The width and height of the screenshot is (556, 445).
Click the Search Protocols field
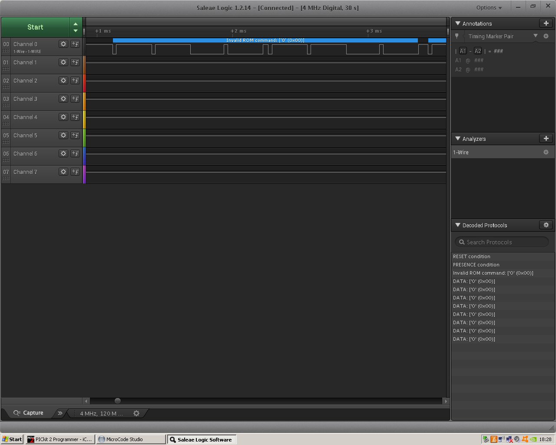(502, 242)
